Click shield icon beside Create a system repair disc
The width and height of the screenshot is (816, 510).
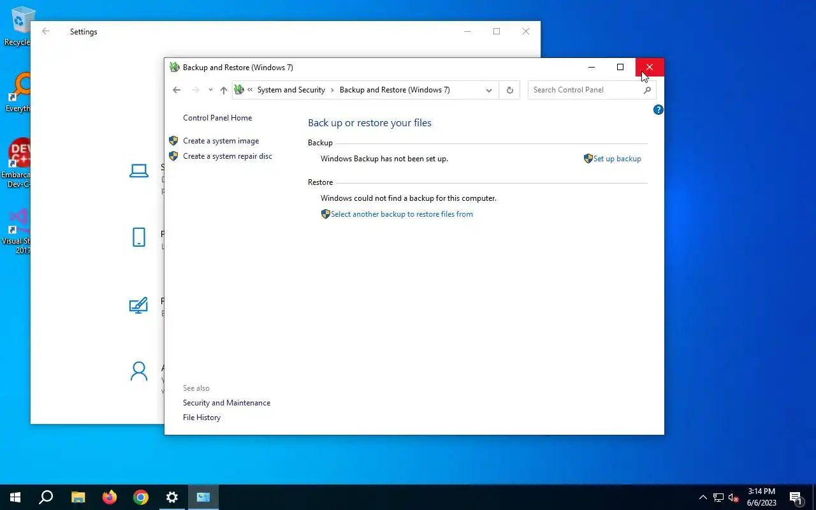(173, 156)
